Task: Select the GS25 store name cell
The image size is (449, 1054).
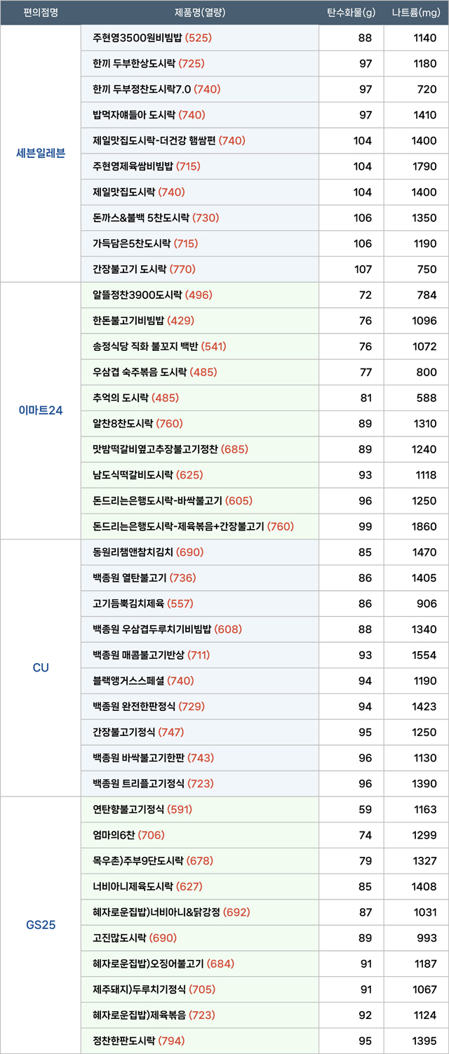Action: pos(41,925)
